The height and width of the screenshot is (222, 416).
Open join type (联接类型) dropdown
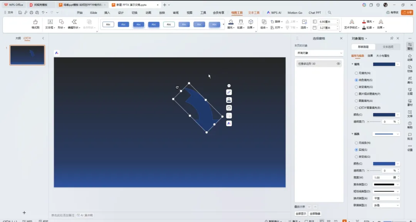pos(386,205)
